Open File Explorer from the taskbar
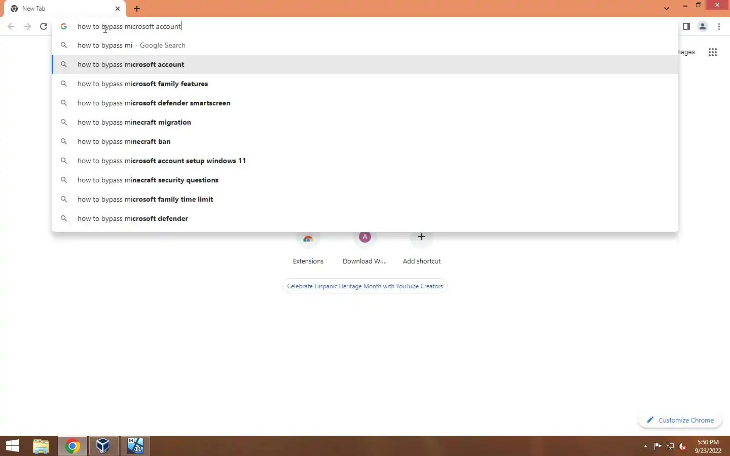 click(41, 446)
